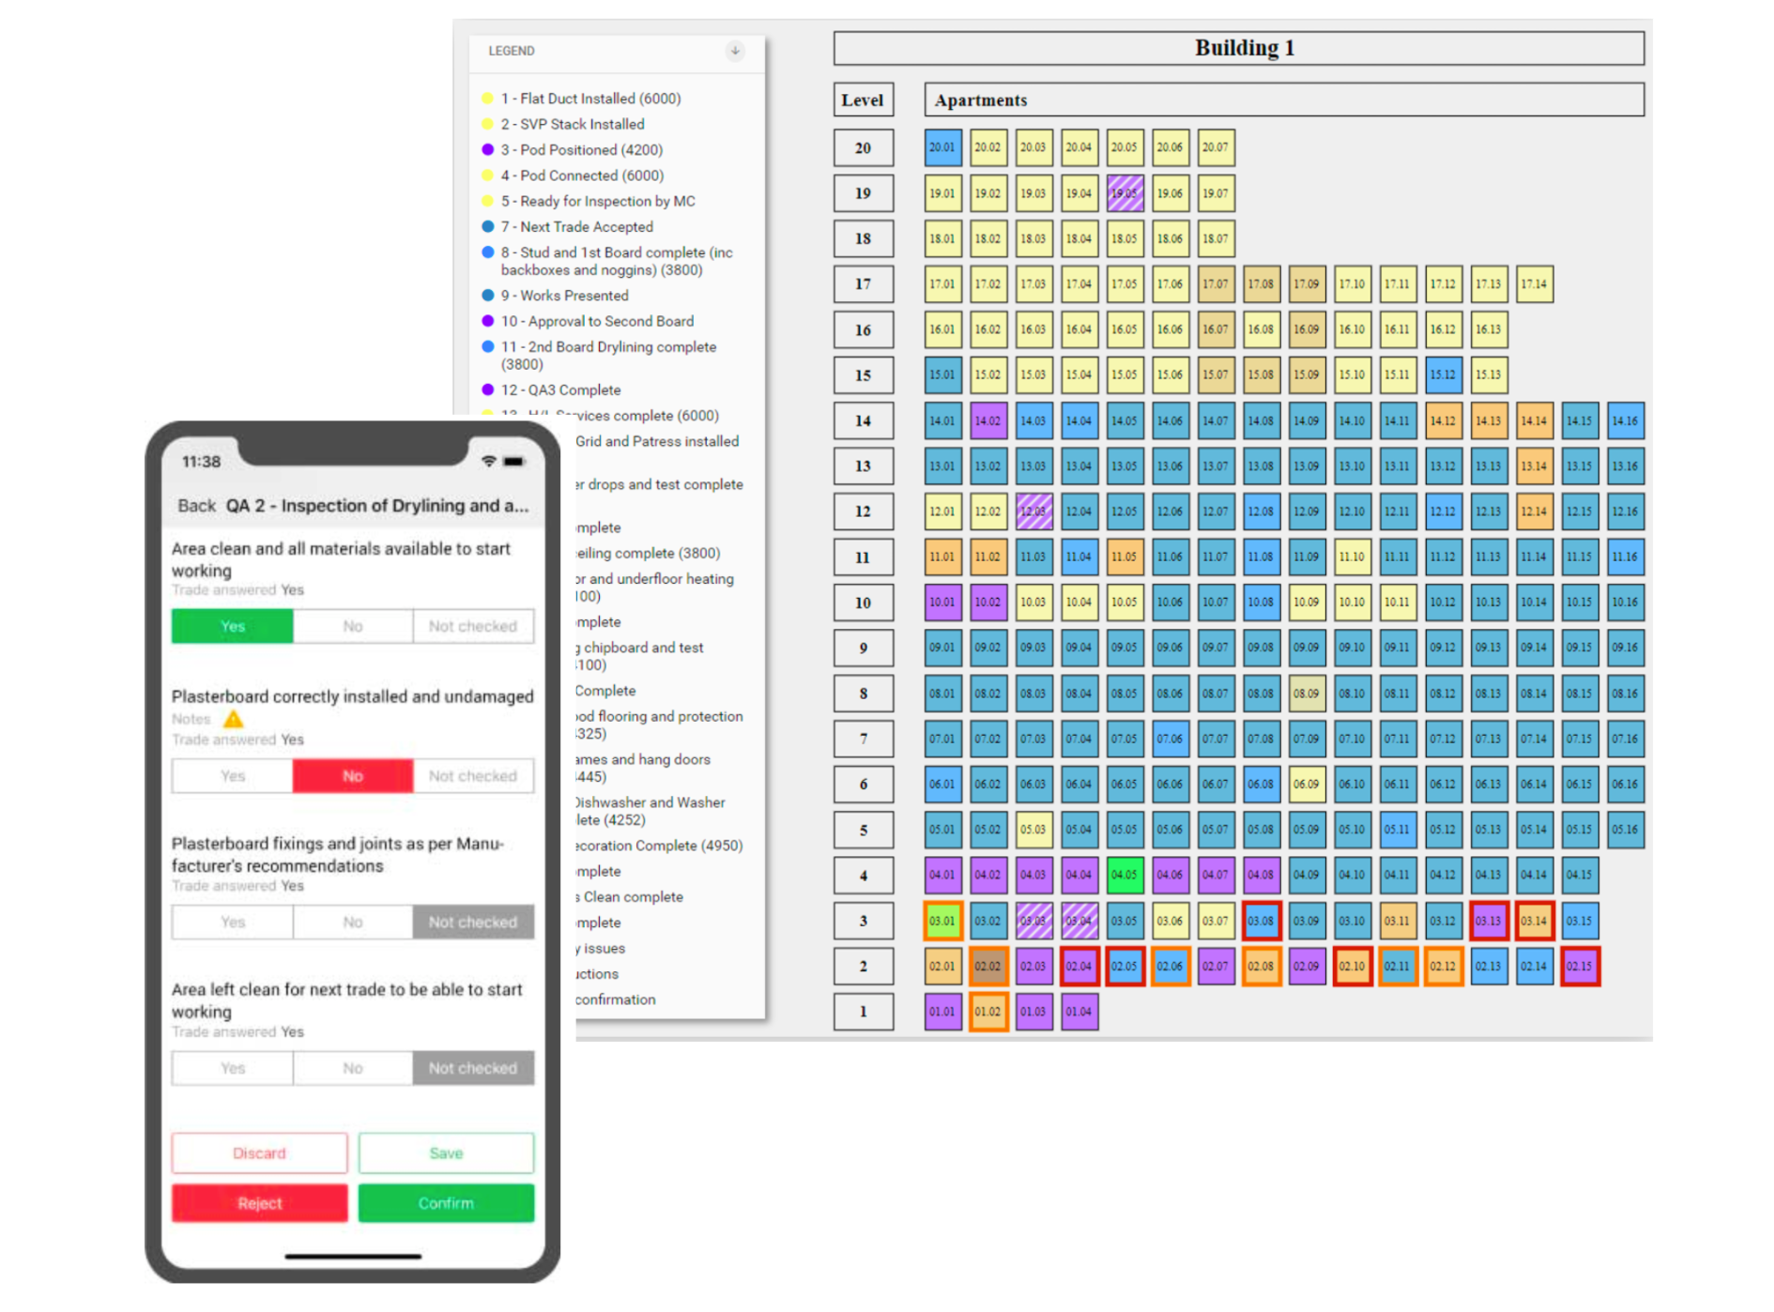Viewport: 1774px width, 1312px height.
Task: Discard the inspection changes
Action: [x=259, y=1152]
